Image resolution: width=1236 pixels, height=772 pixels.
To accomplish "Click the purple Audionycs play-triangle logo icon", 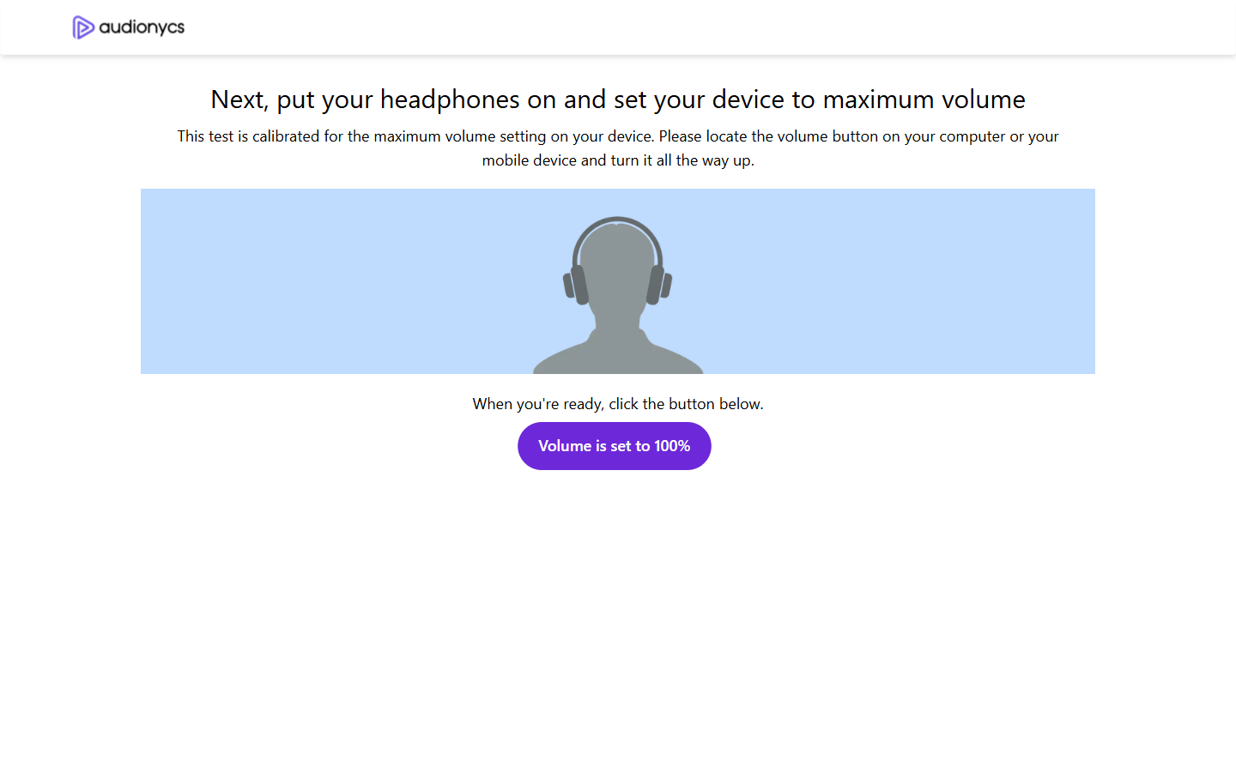I will pyautogui.click(x=82, y=27).
